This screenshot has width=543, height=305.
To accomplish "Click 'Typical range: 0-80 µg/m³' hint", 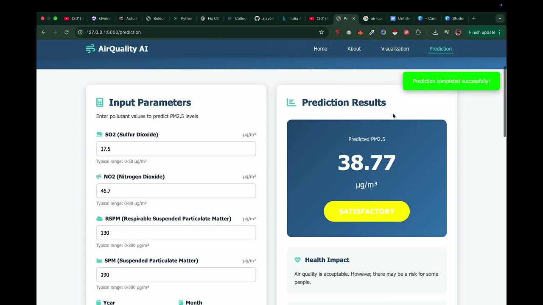I will pyautogui.click(x=121, y=203).
